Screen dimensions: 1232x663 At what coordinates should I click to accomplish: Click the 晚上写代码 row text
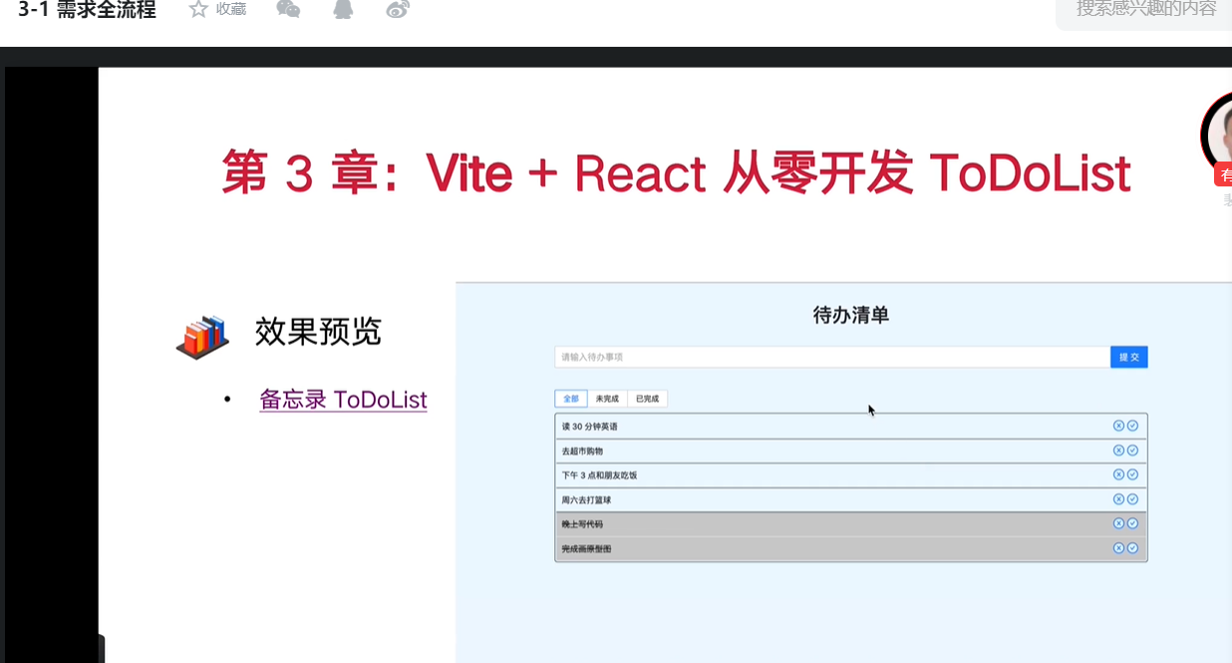pyautogui.click(x=582, y=524)
